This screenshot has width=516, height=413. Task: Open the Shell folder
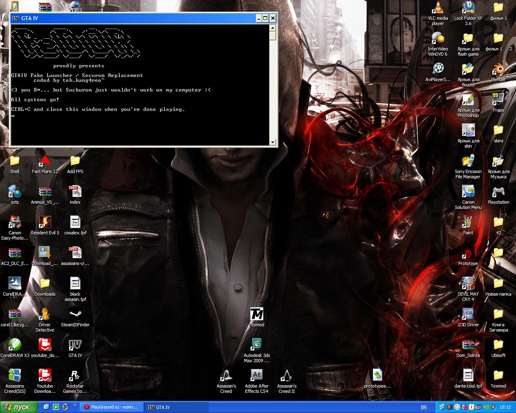(x=15, y=164)
